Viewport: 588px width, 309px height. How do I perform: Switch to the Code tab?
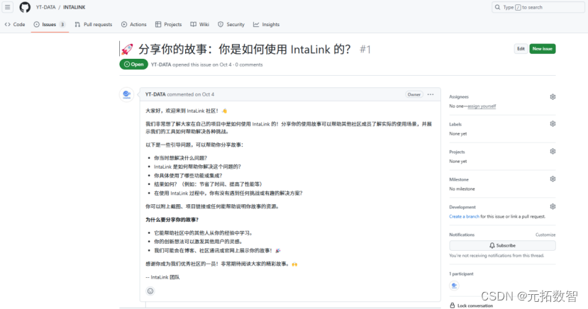tap(15, 24)
